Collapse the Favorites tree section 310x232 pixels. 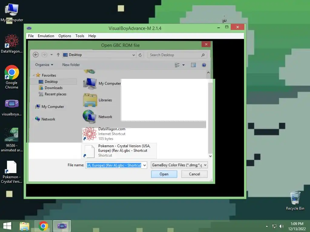34,75
